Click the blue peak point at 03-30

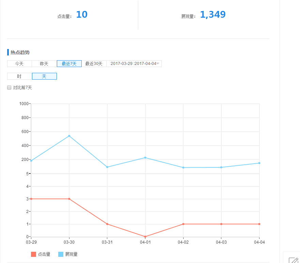pyautogui.click(x=69, y=136)
